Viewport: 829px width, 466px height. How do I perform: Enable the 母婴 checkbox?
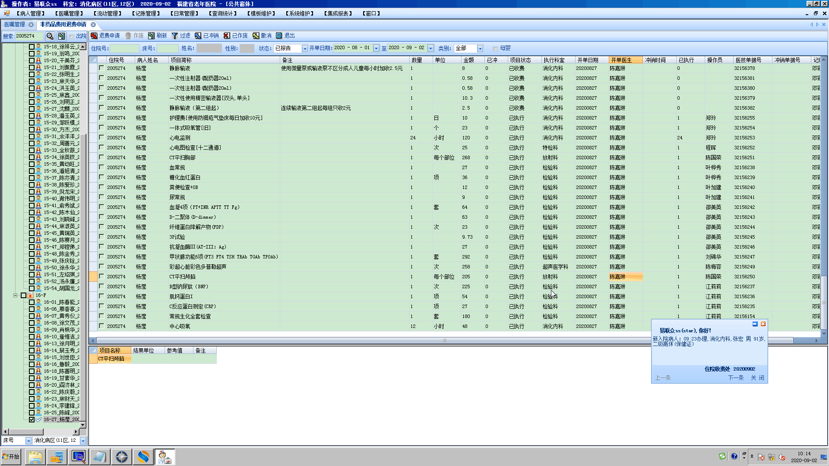click(x=495, y=48)
